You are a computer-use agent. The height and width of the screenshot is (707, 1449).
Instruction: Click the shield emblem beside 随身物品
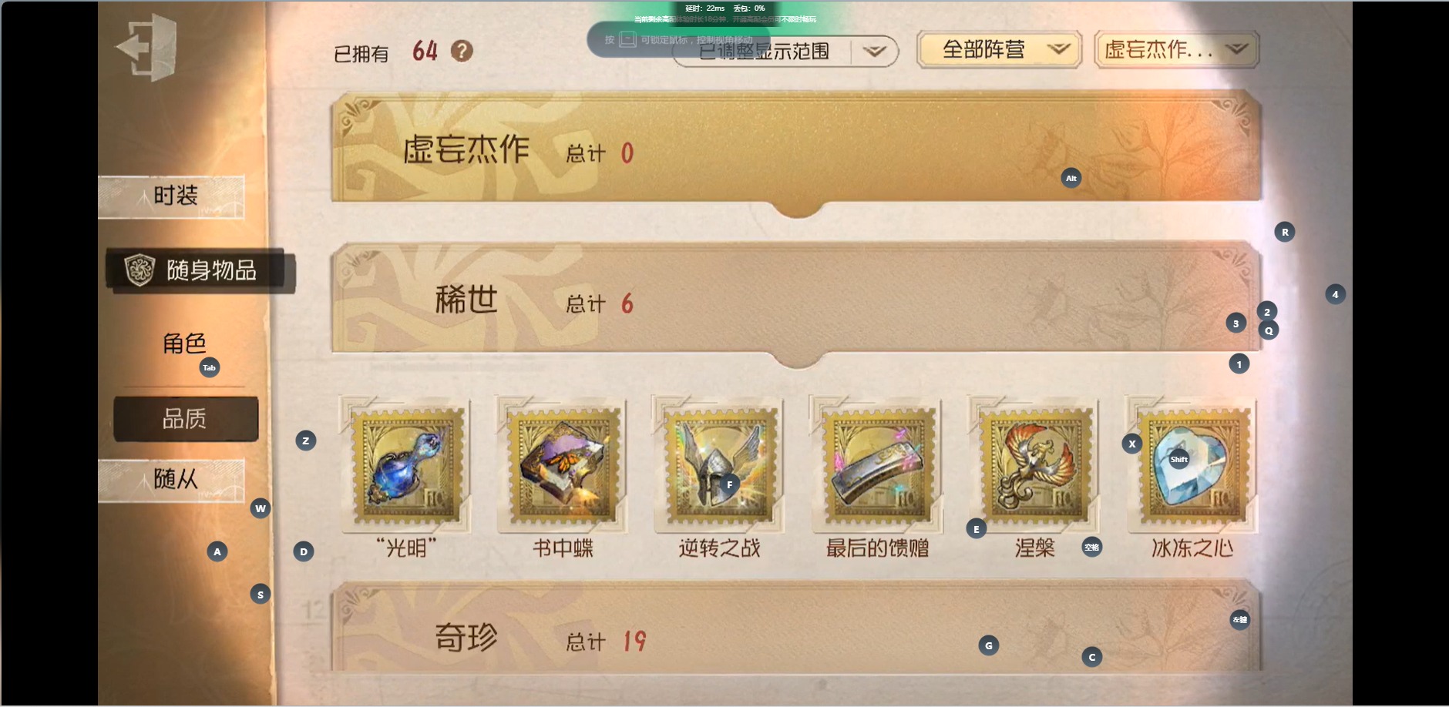[x=140, y=270]
